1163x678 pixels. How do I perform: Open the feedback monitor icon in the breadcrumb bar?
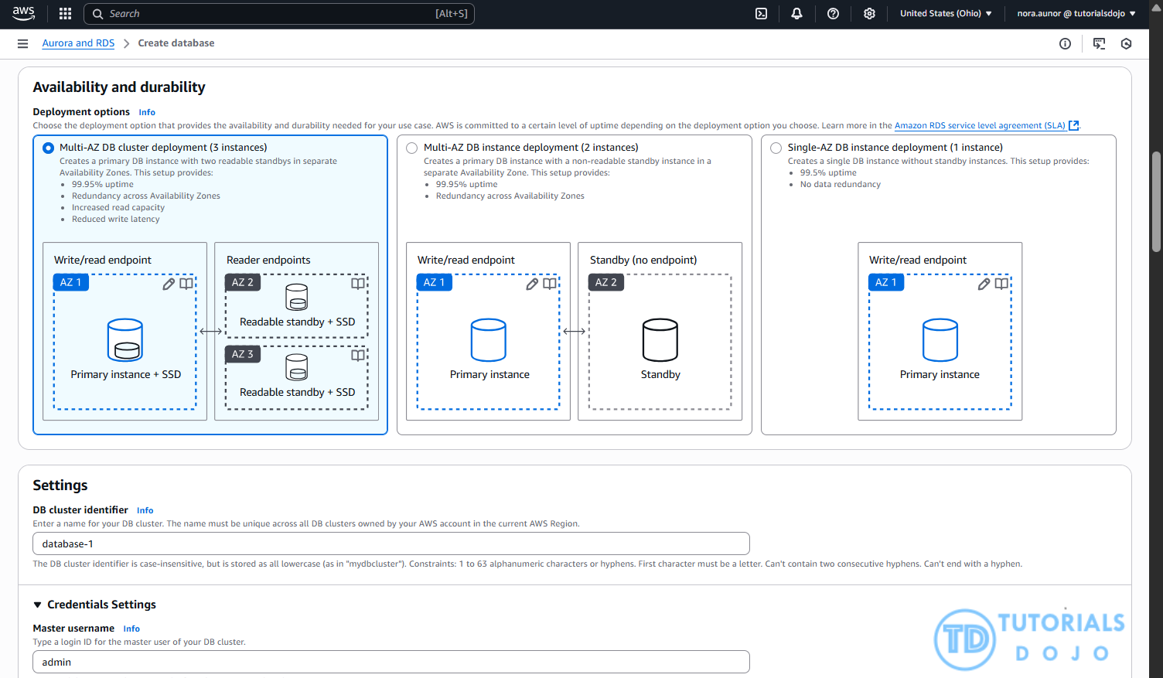pos(1099,43)
